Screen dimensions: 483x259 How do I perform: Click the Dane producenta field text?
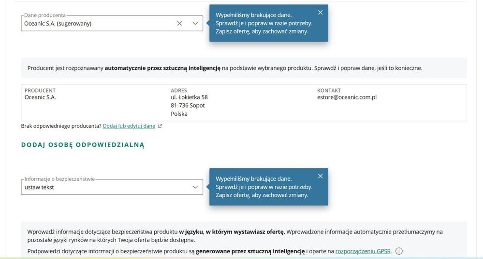click(x=58, y=23)
